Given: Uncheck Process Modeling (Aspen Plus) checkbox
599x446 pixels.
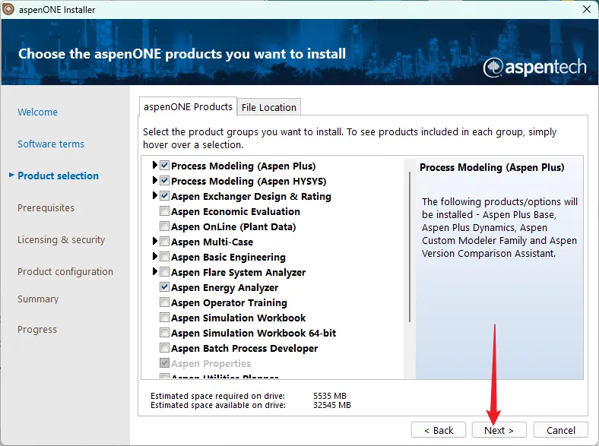Looking at the screenshot, I should (164, 166).
